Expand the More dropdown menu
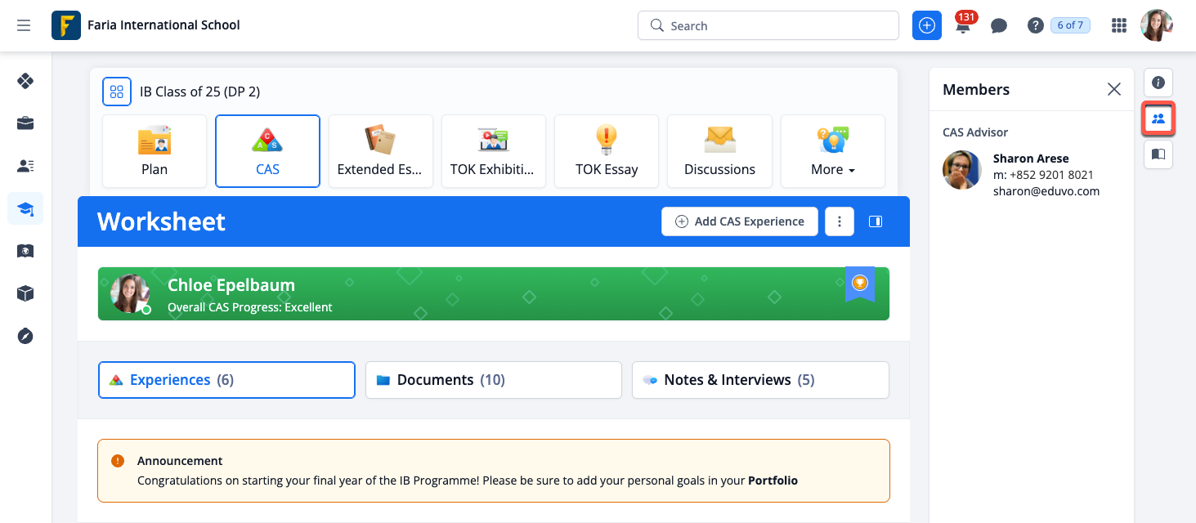Screen dimensions: 1196x523 832,151
